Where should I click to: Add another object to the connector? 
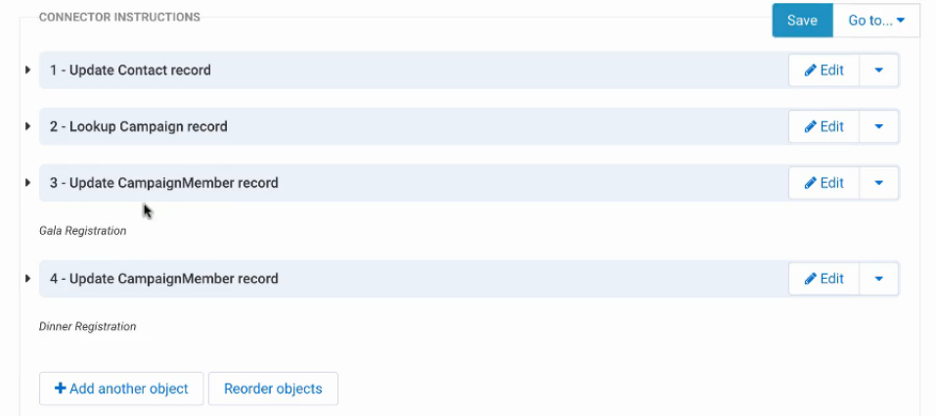pyautogui.click(x=121, y=389)
